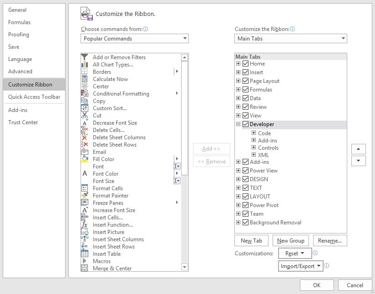The height and width of the screenshot is (294, 375).
Task: Expand the Code group under Developer
Action: coord(254,133)
